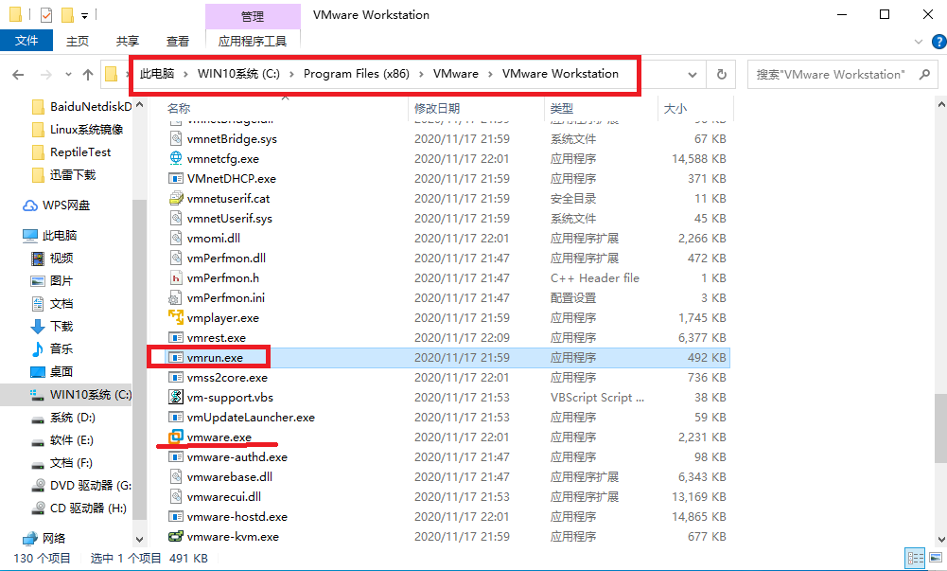Screen dimensions: 947x571
Task: Open quick access toolbar customize dropdown
Action: tap(84, 15)
